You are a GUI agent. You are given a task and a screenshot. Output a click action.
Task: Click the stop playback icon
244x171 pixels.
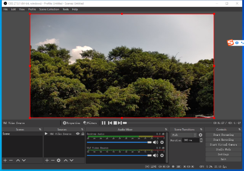tap(115, 123)
